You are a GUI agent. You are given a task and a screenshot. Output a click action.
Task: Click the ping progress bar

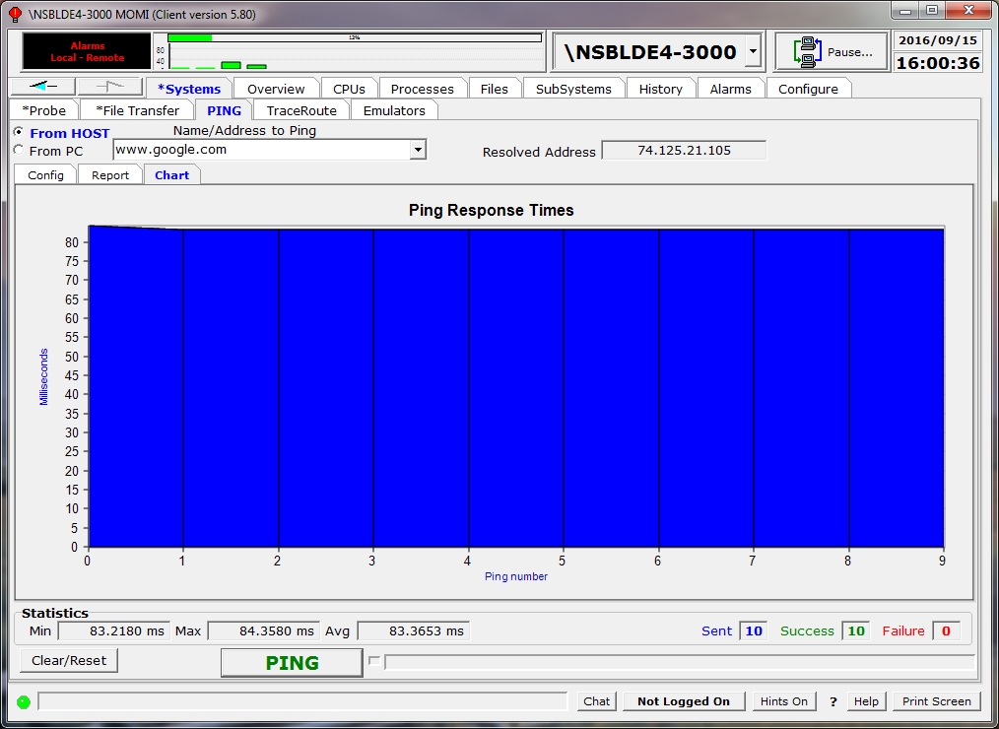click(678, 662)
